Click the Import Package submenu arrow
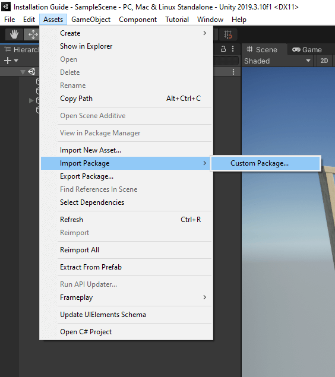This screenshot has height=377, width=335. click(x=205, y=163)
